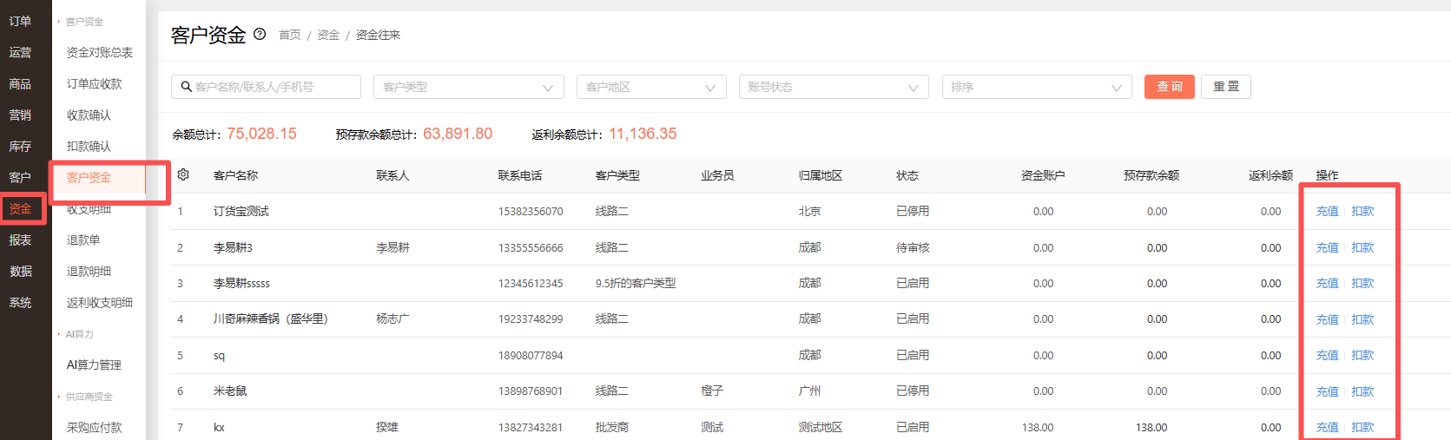Click 扣款 for customer sq
This screenshot has height=440, width=1451.
click(x=1362, y=356)
